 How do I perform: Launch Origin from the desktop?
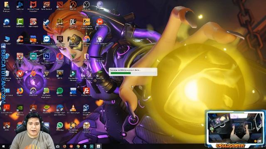point(33,74)
